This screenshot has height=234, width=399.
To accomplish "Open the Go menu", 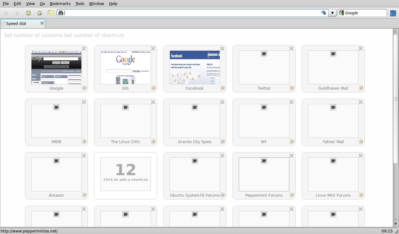I will click(x=42, y=3).
